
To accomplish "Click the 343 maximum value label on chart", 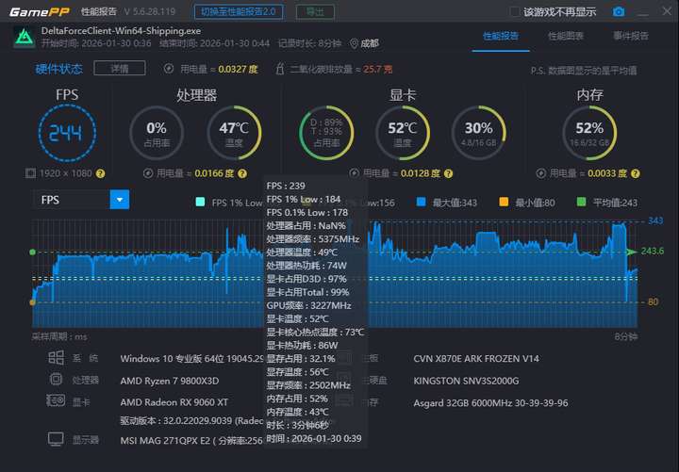I will coord(655,220).
